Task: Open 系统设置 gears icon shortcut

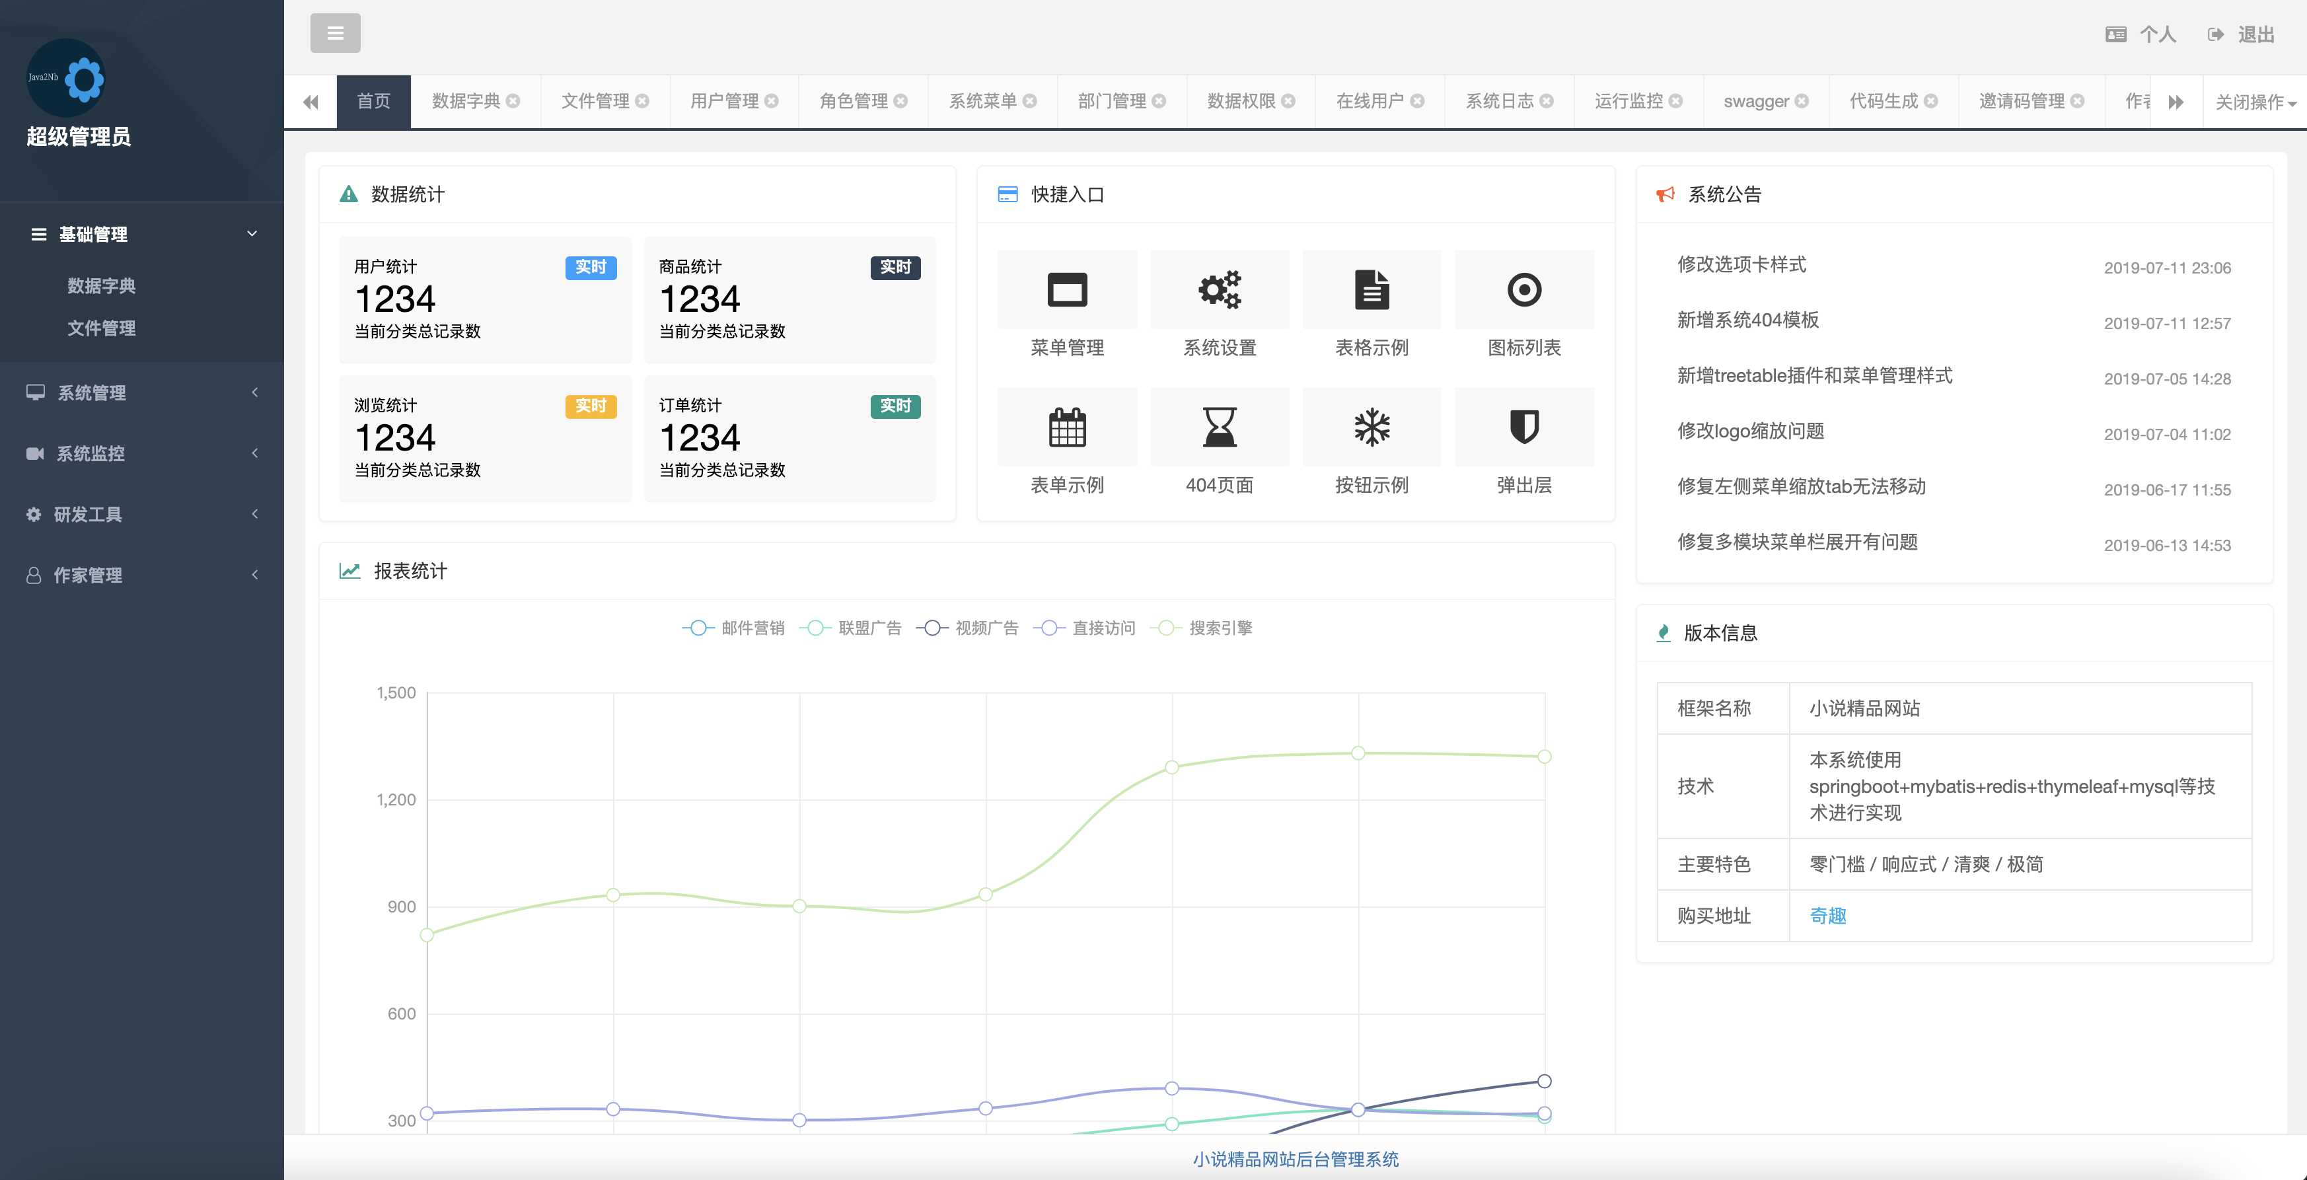Action: coord(1219,290)
